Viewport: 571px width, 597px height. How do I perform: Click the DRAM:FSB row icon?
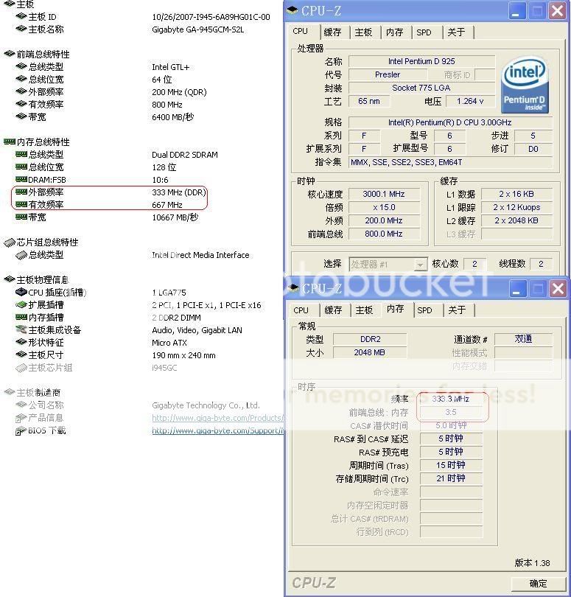[21, 179]
